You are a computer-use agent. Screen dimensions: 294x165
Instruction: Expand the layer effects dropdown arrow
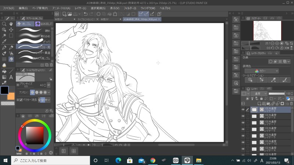[x=288, y=62]
